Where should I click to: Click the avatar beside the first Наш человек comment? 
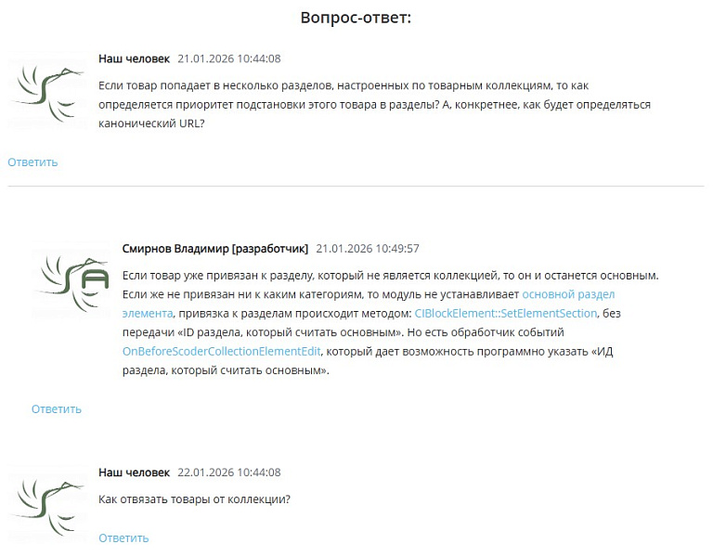coord(47,91)
